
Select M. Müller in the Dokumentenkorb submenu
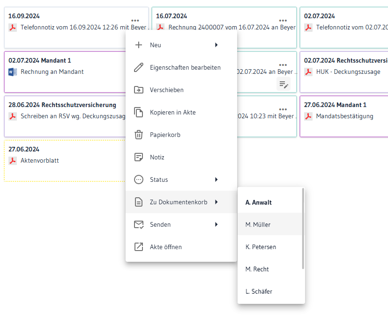pyautogui.click(x=258, y=224)
